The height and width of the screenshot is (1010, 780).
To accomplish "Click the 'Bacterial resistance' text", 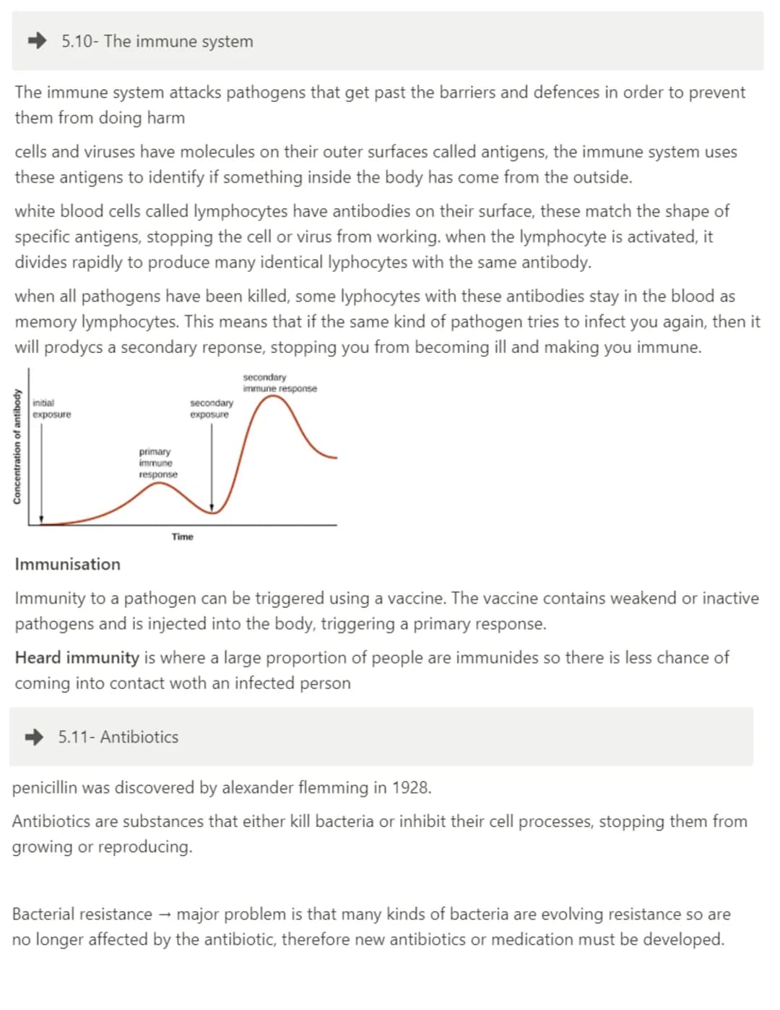I will pyautogui.click(x=82, y=914).
